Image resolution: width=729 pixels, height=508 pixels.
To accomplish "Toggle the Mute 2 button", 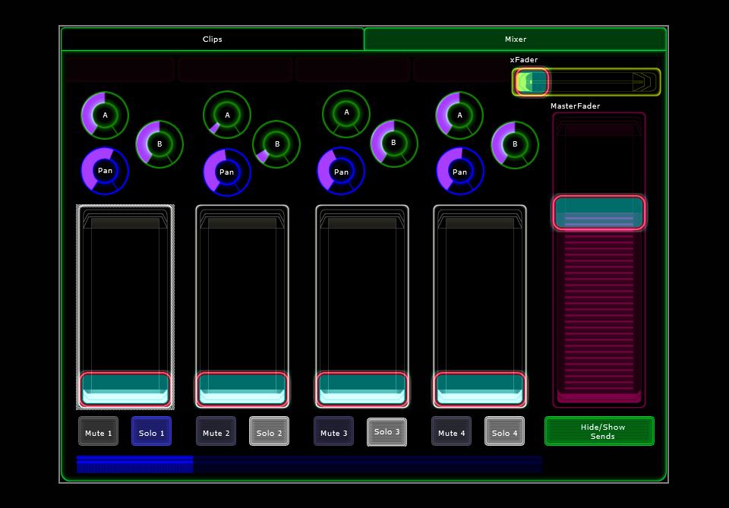I will pyautogui.click(x=216, y=431).
